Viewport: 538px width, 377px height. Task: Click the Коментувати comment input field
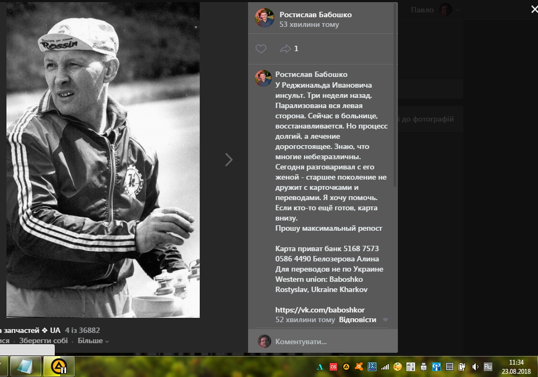333,342
